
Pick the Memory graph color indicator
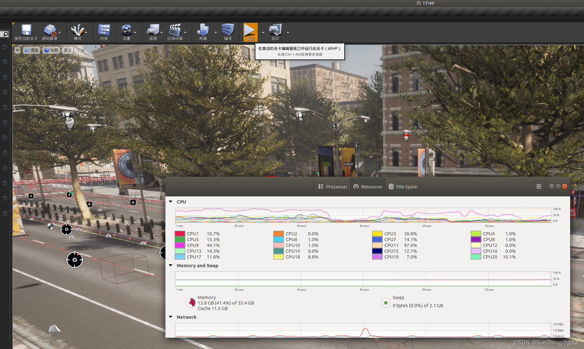coord(191,303)
